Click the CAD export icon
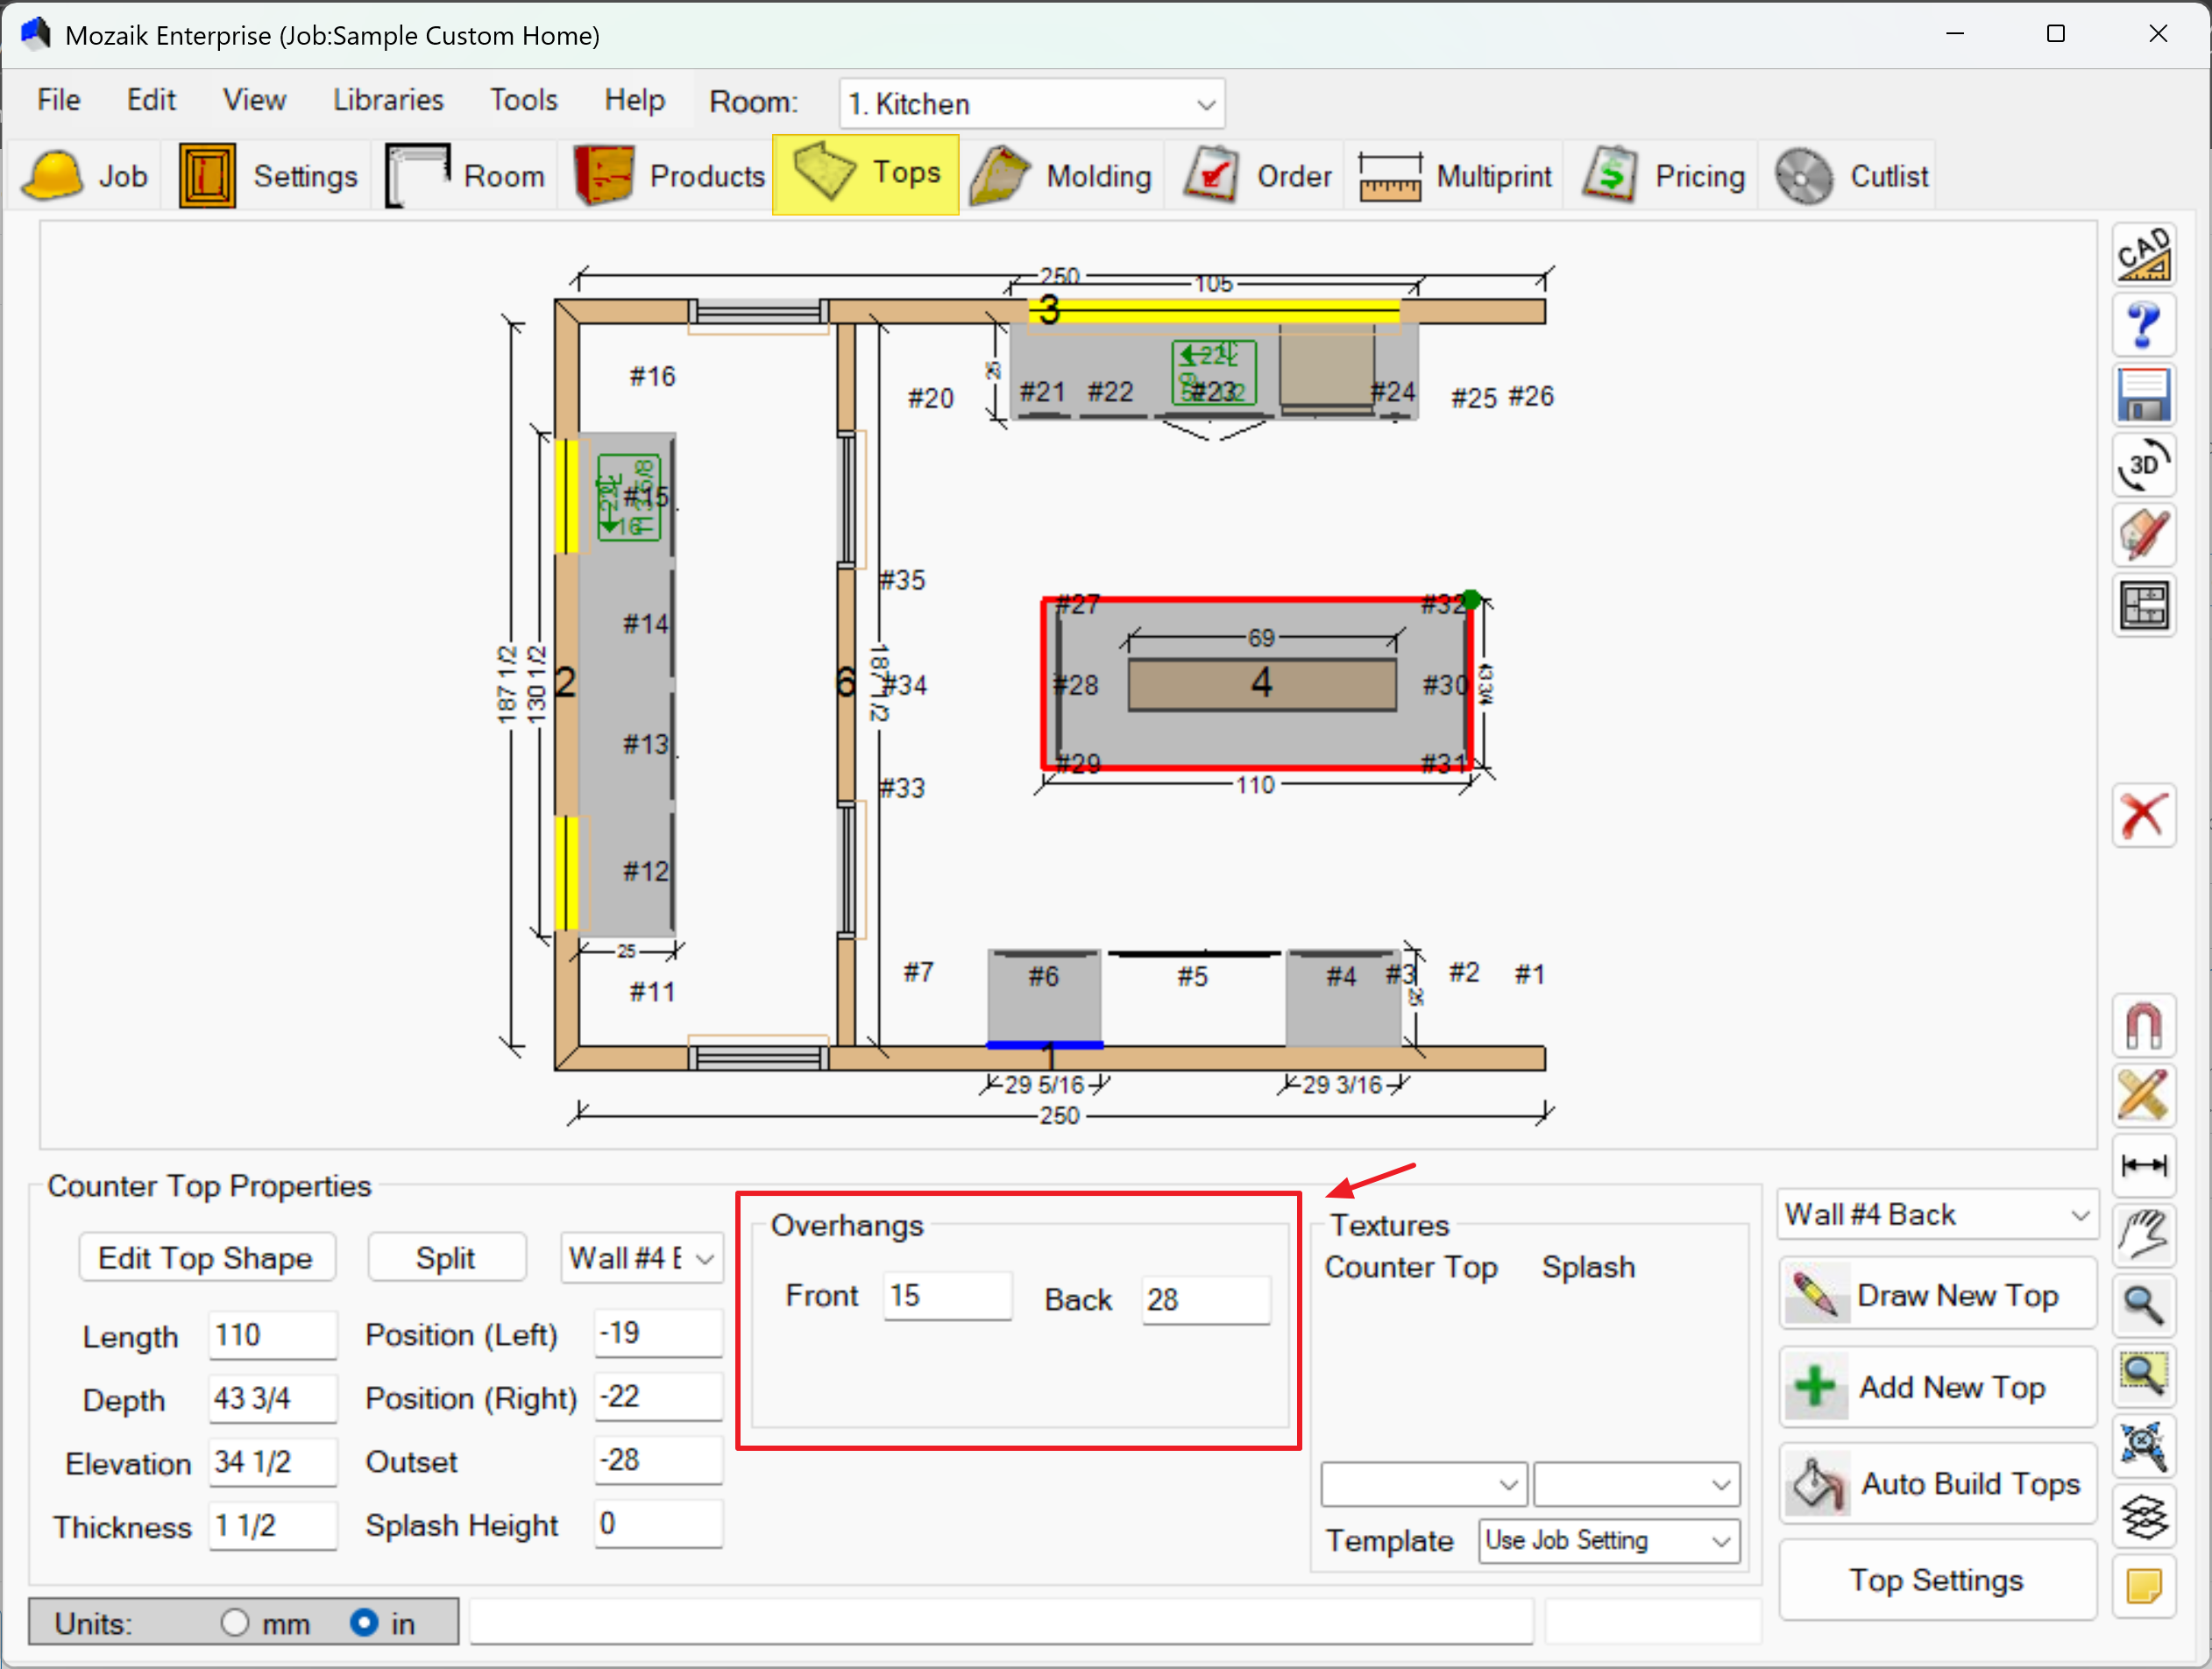This screenshot has width=2212, height=1669. point(2143,255)
